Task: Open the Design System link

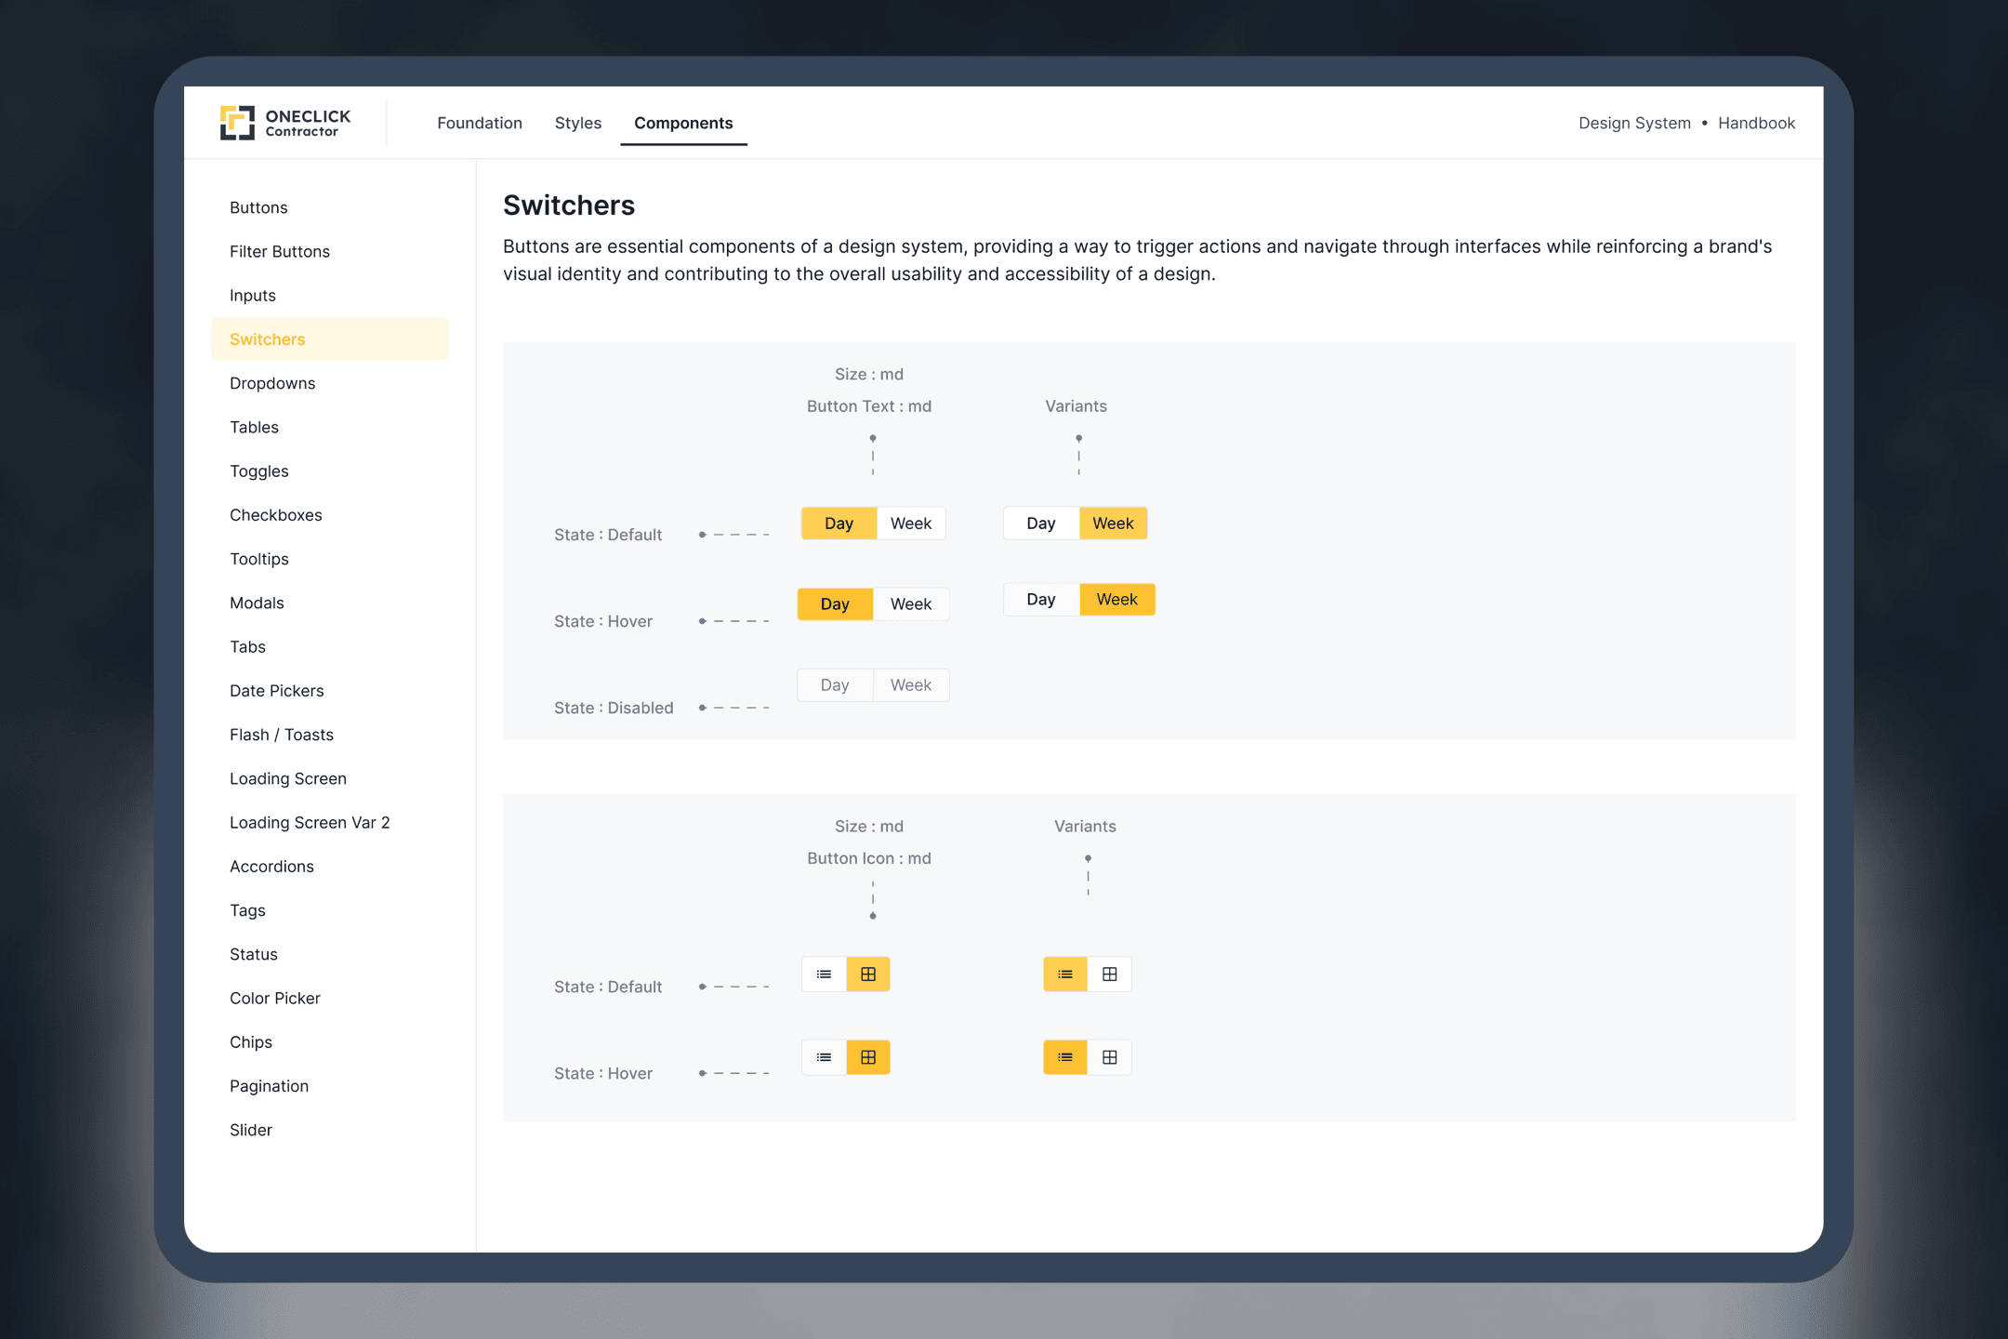Action: pos(1634,123)
